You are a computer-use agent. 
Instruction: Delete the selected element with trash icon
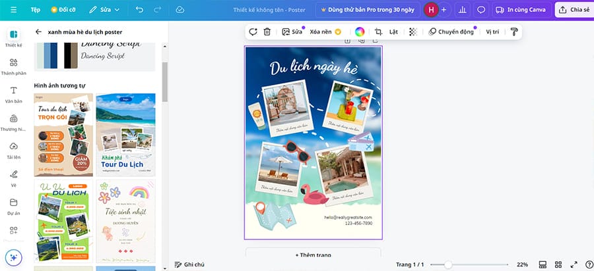point(267,32)
